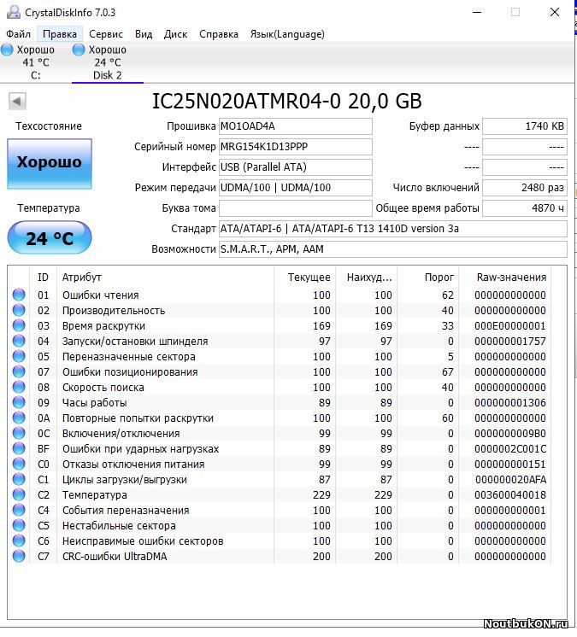Click raw value 003600040018

pyautogui.click(x=510, y=494)
